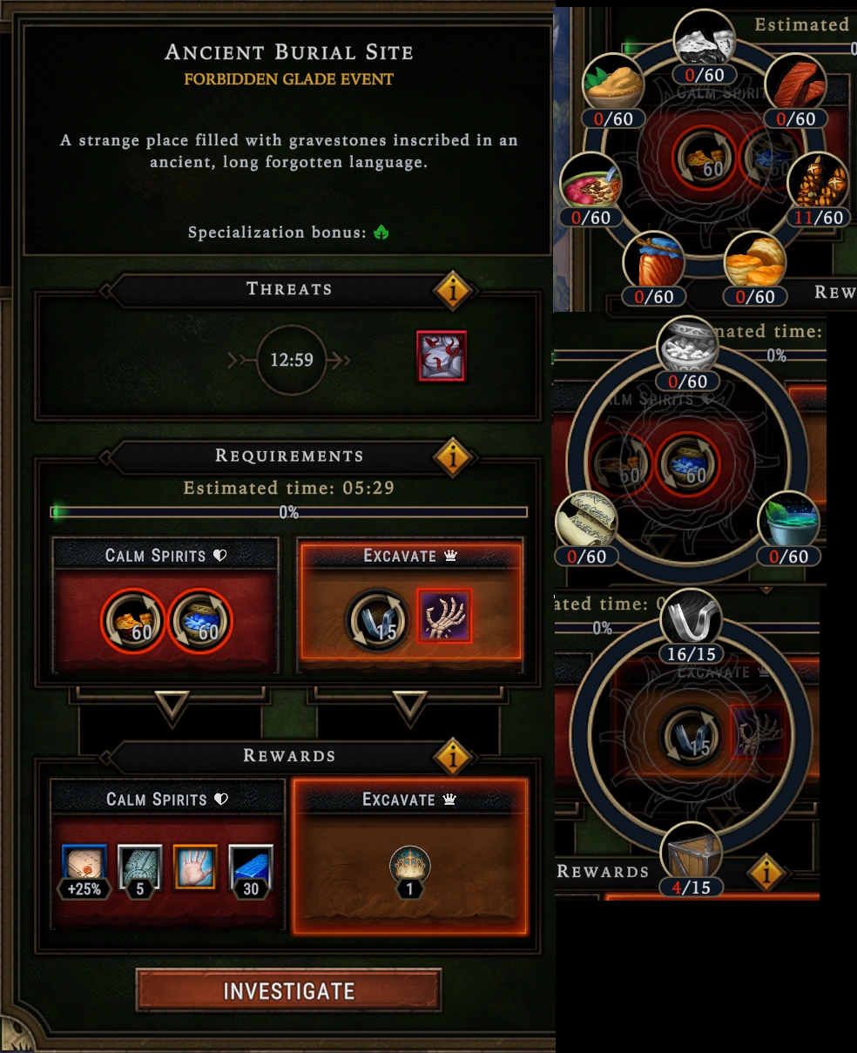Image resolution: width=857 pixels, height=1053 pixels.
Task: Click the estimated time progress bar at 0%
Action: point(289,512)
